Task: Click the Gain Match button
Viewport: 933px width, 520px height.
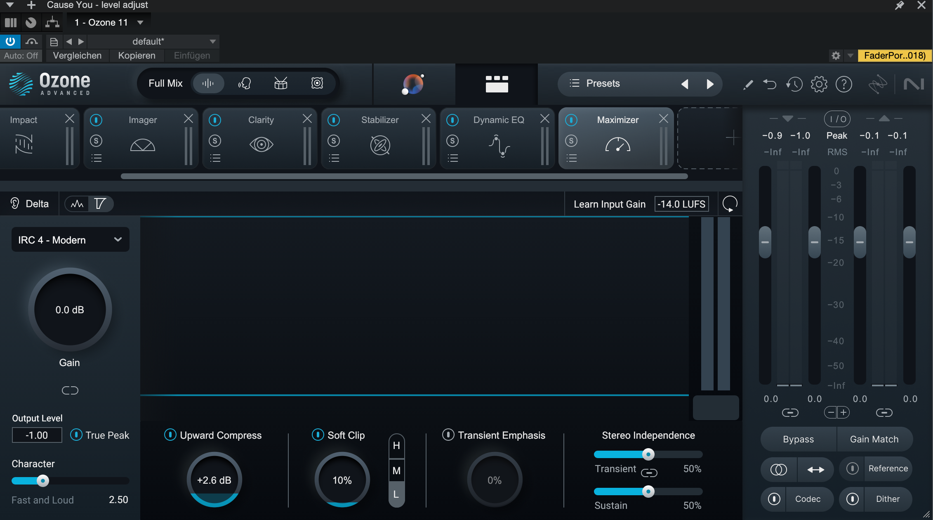Action: point(874,439)
